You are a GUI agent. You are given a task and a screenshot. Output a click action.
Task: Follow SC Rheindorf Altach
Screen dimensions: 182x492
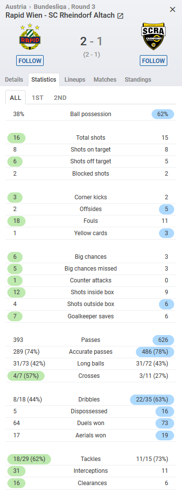pyautogui.click(x=153, y=61)
